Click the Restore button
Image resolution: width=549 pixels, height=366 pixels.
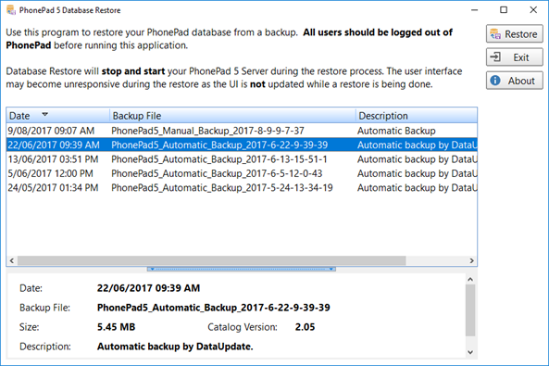pyautogui.click(x=515, y=34)
